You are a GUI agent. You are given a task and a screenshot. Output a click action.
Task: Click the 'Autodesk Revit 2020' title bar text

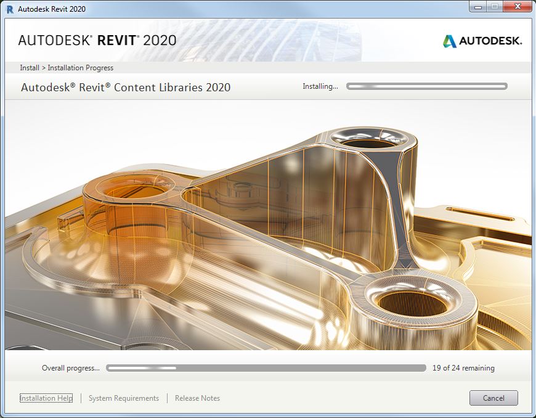pyautogui.click(x=52, y=9)
